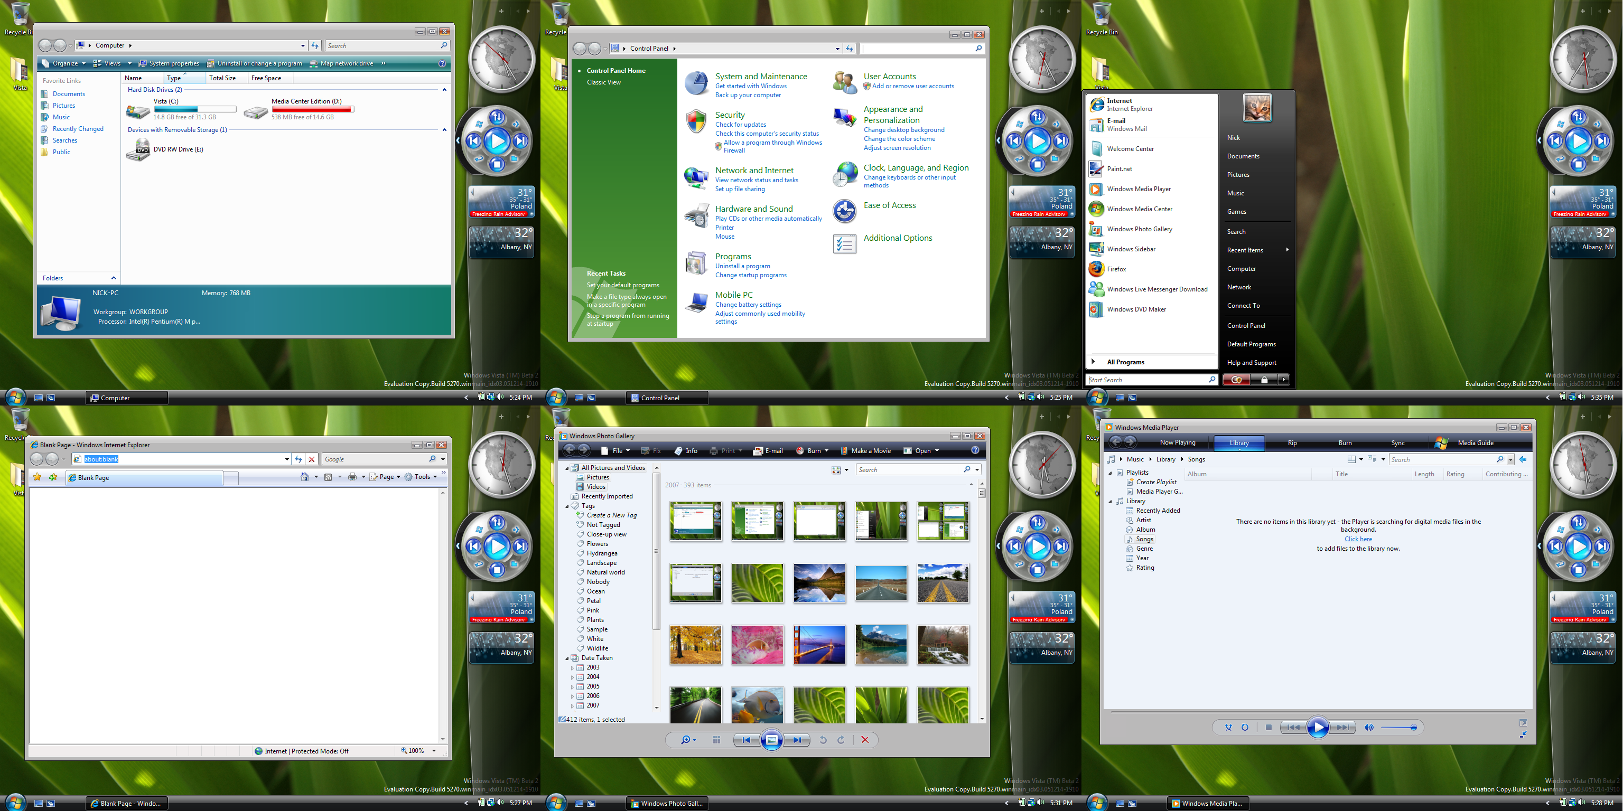Viewport: 1623px width, 811px height.
Task: Click Map network drive in Computer toolbar
Action: coord(341,63)
